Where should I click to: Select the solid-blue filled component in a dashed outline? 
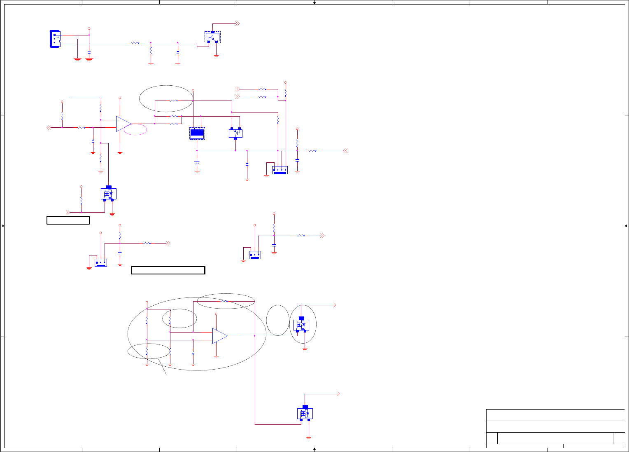click(197, 133)
